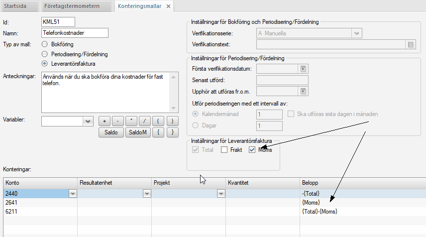Viewport: 426px width, 237px height.
Task: Enable the Frakt checkbox
Action: pyautogui.click(x=224, y=150)
